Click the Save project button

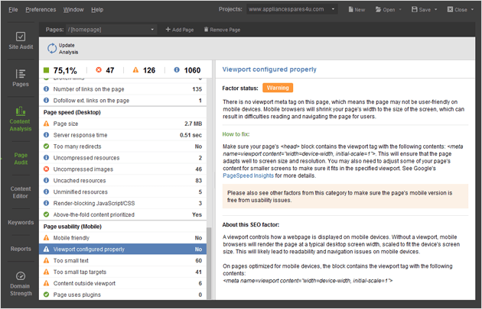(x=421, y=9)
